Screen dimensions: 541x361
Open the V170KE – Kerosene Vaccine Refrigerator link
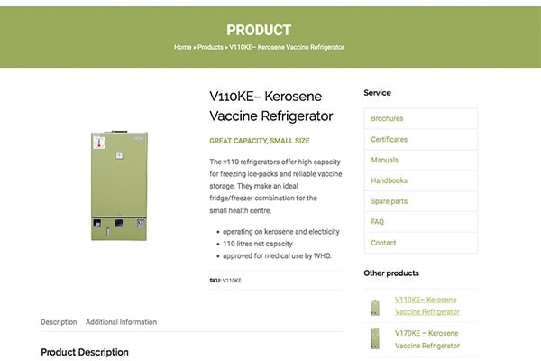click(427, 339)
